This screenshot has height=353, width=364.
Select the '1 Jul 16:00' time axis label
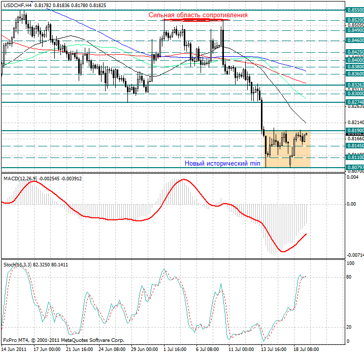point(176,349)
